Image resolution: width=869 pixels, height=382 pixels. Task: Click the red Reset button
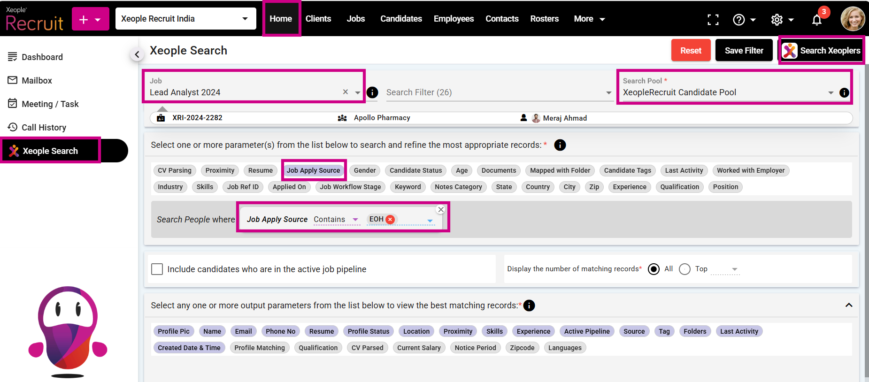pos(691,50)
